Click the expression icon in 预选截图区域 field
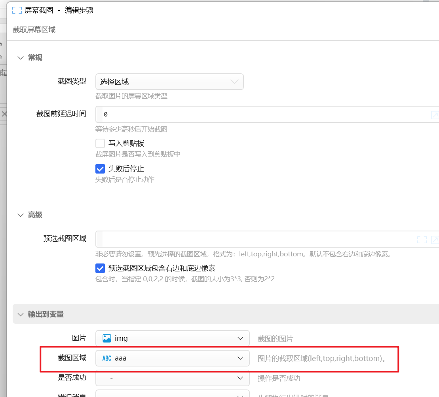This screenshot has width=439, height=397. (435, 240)
